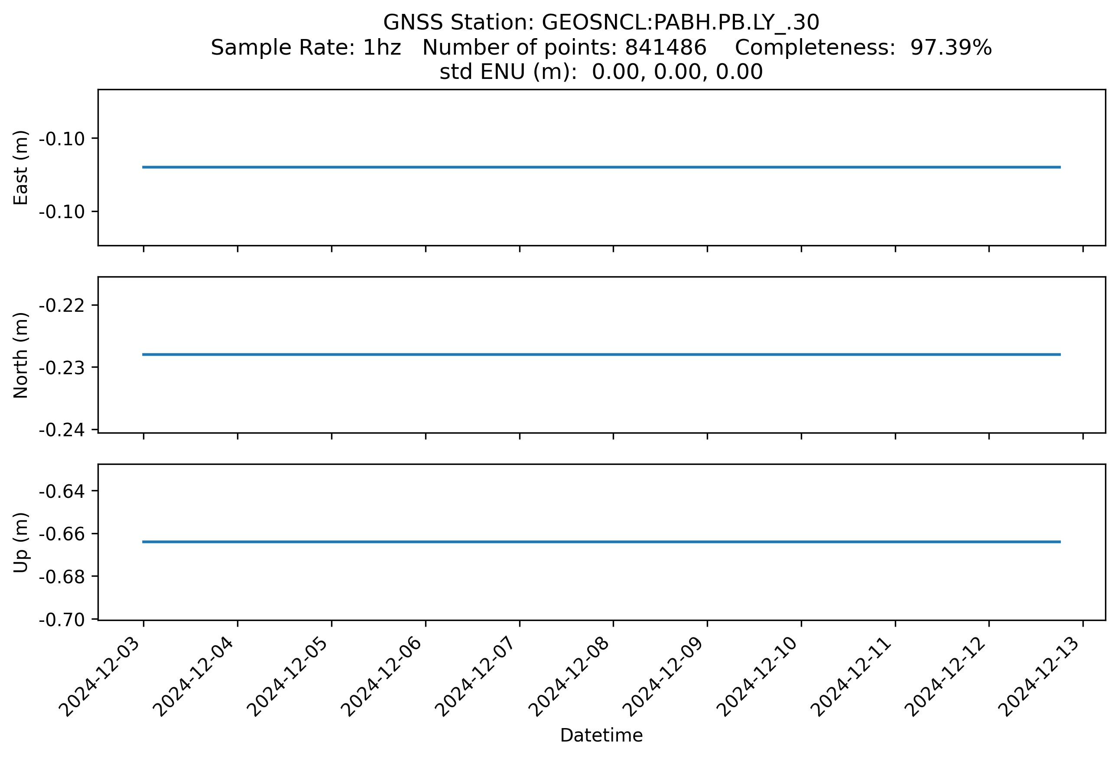
Task: Click the -0.70 Up axis tick
Action: click(62, 619)
